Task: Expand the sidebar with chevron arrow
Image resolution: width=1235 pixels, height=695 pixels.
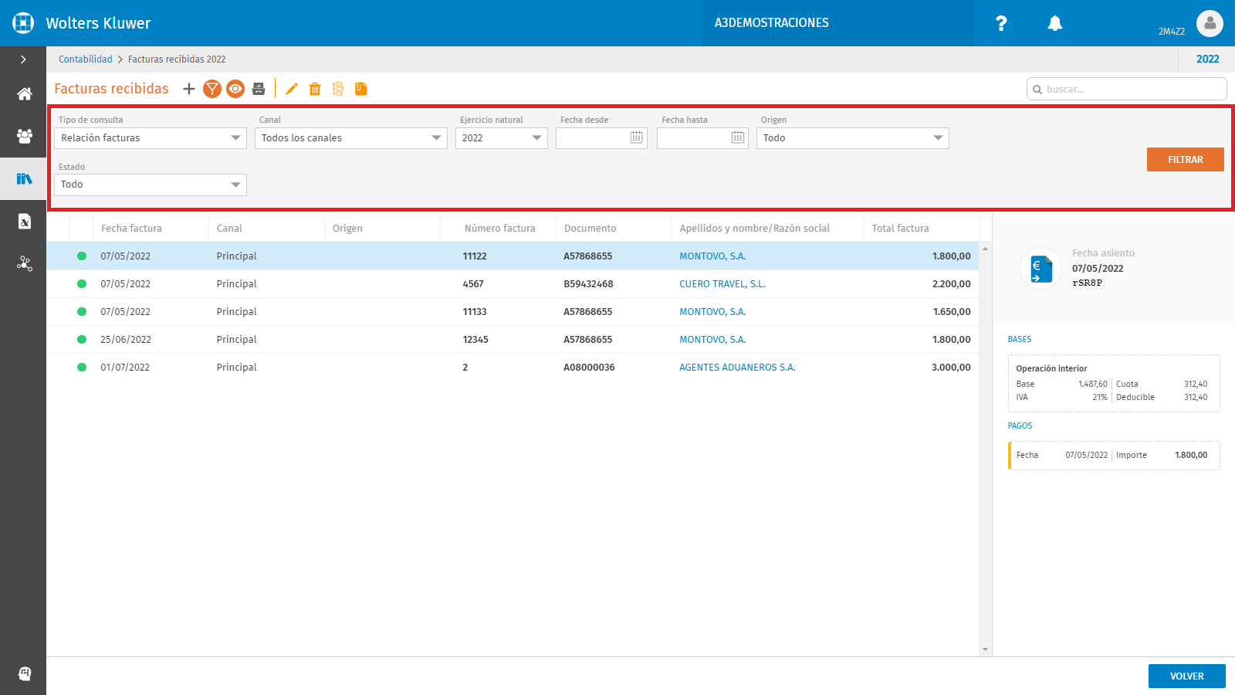Action: click(x=23, y=59)
